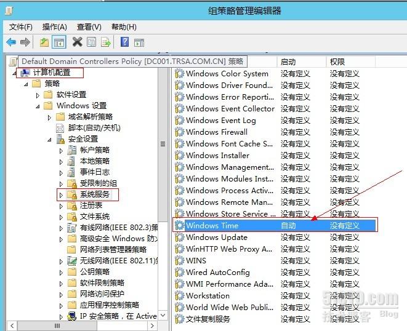
Task: Collapse the Windows 设置 tree node
Action: [38, 106]
